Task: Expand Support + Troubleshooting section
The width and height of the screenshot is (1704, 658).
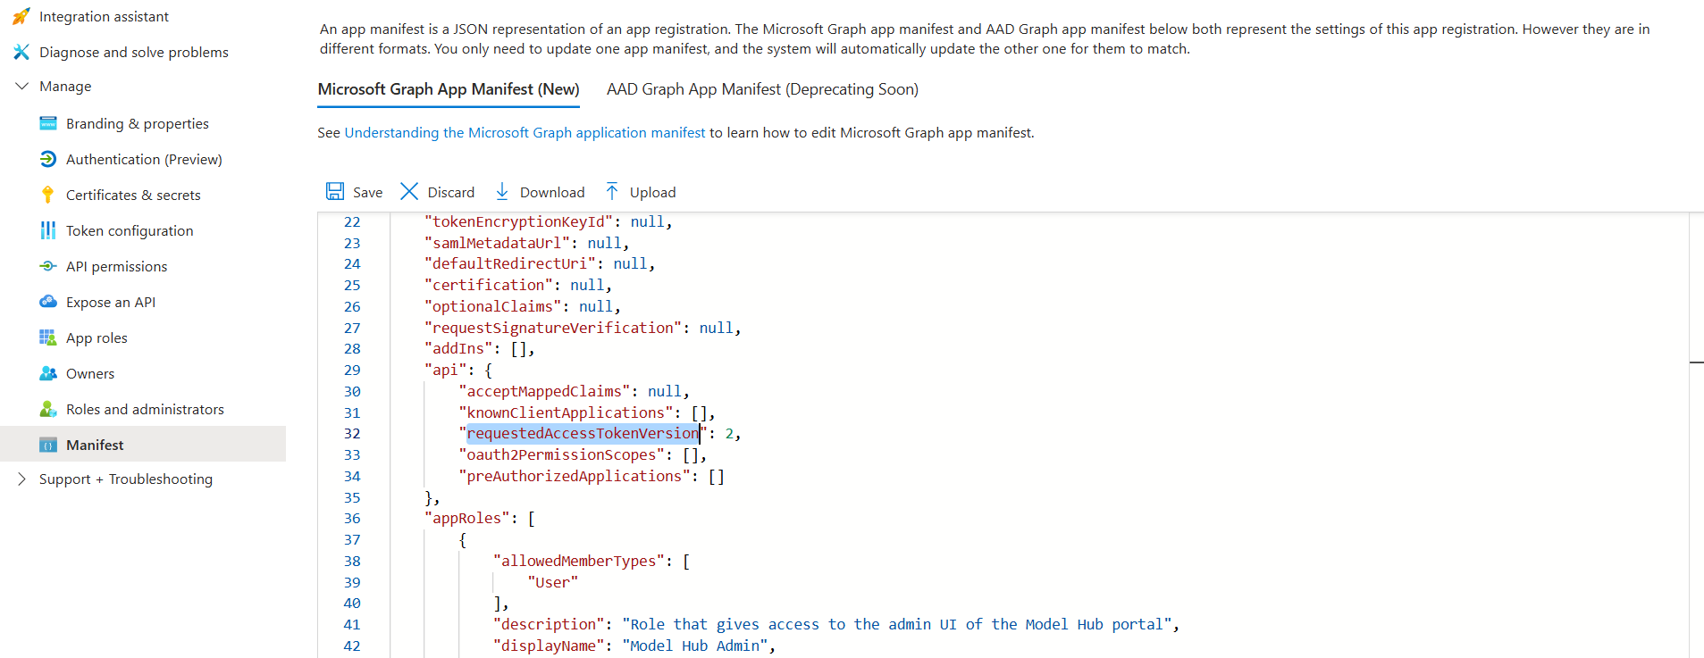Action: click(x=22, y=479)
